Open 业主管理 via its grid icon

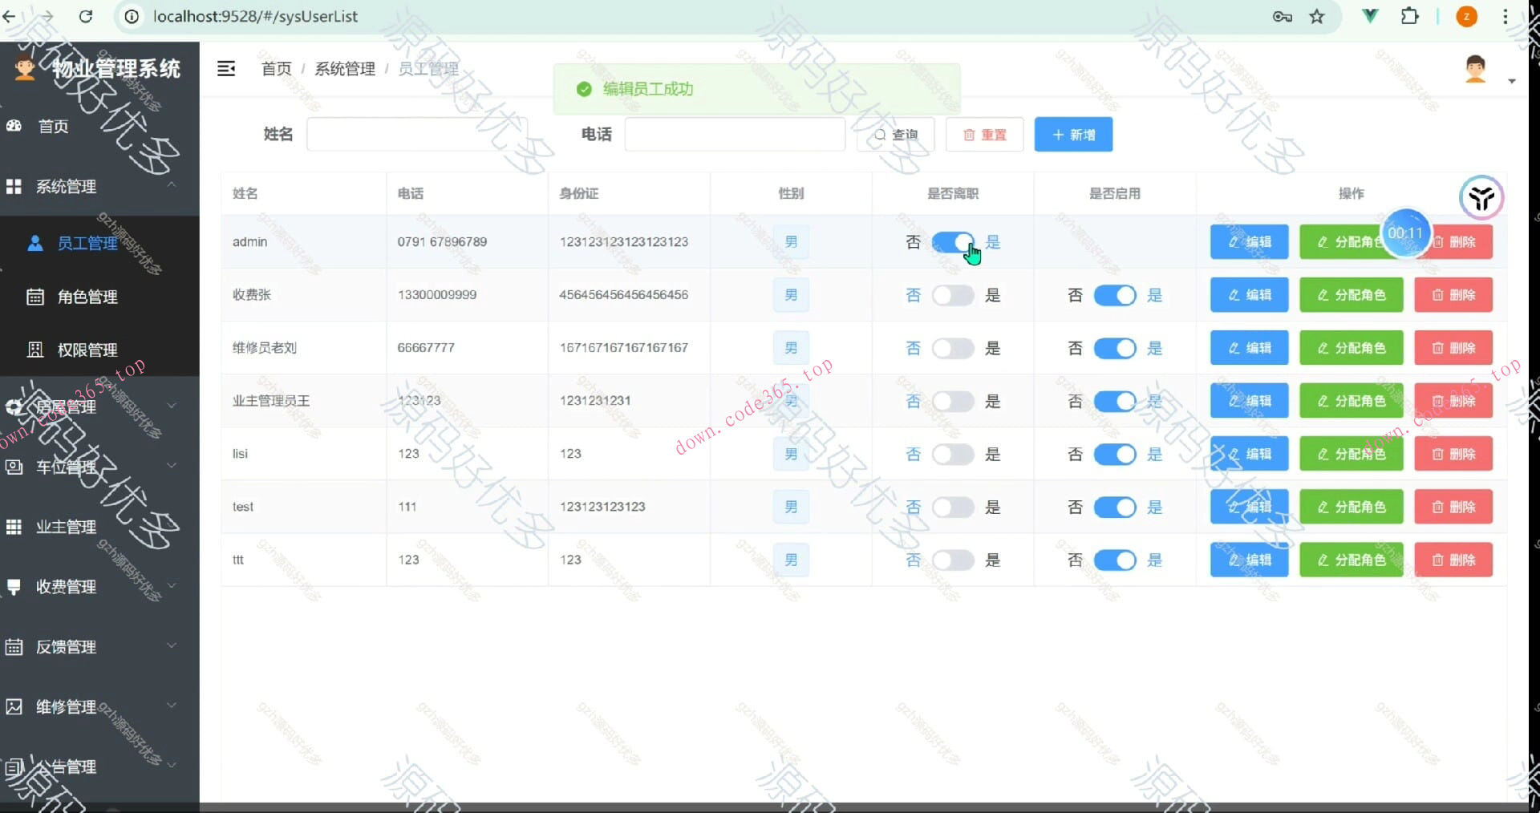pos(14,527)
